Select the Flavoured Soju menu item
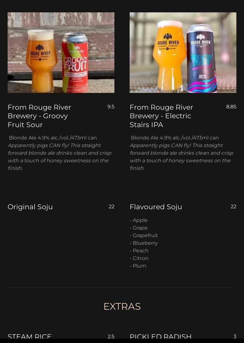244x343 pixels. [156, 207]
